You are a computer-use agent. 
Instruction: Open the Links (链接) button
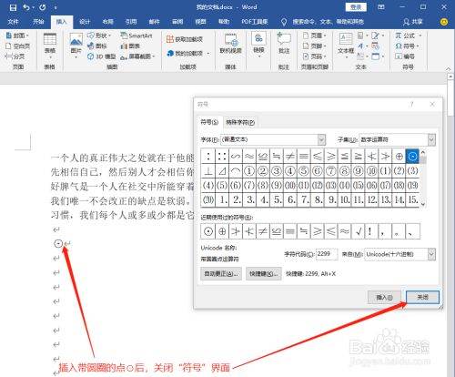coord(258,44)
